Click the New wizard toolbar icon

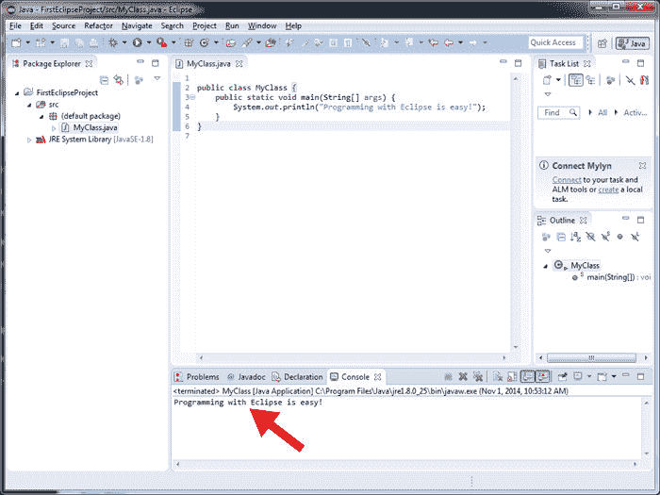coord(16,42)
